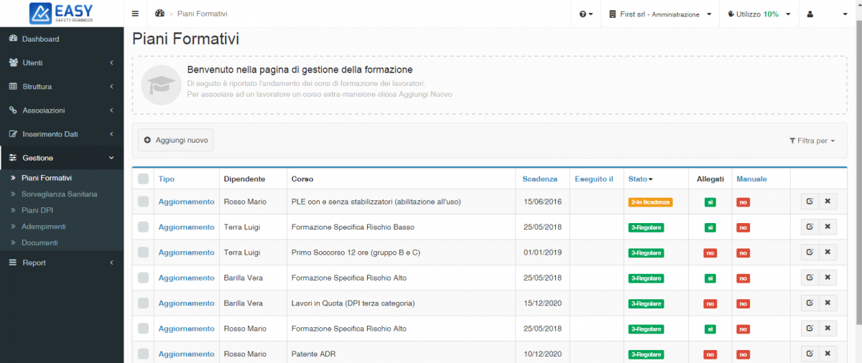Expand the Inserimento Dati sidebar menu
Image resolution: width=862 pixels, height=363 pixels.
click(x=62, y=134)
